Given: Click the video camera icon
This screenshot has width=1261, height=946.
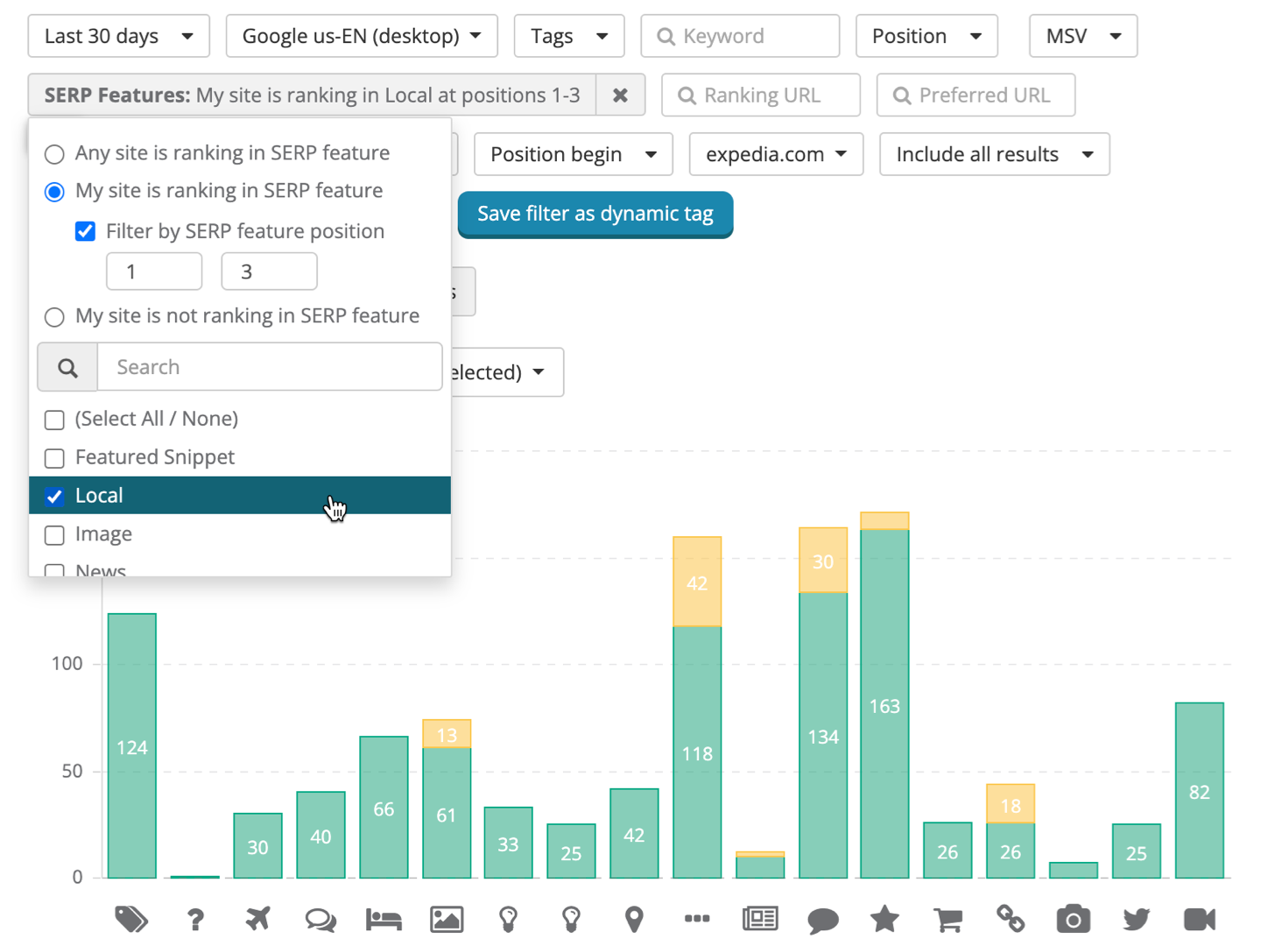Looking at the screenshot, I should click(1200, 920).
